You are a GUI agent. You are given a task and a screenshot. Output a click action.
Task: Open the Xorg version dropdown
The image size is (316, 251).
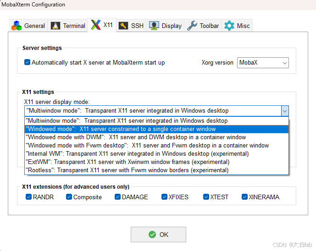[x=263, y=63]
